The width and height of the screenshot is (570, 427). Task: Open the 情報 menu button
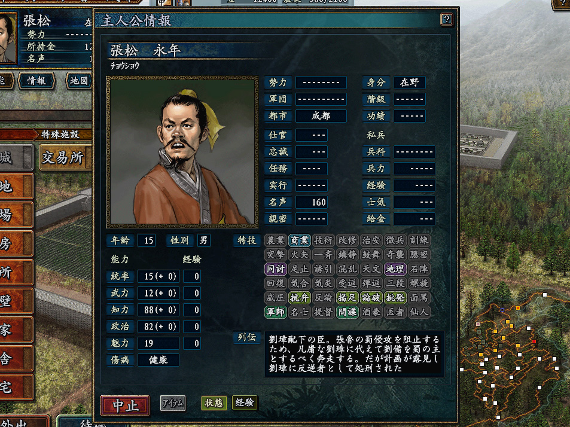[36, 81]
